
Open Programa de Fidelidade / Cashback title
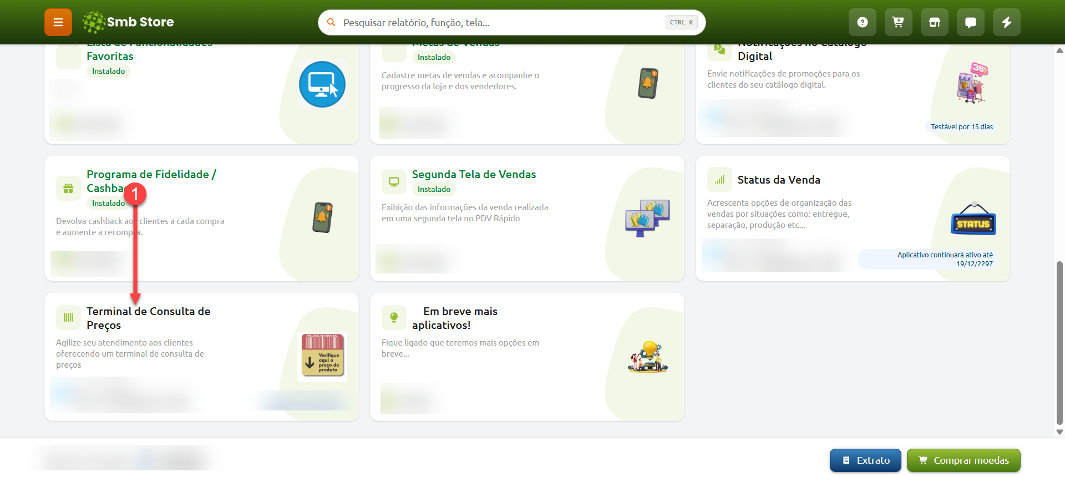tap(151, 181)
